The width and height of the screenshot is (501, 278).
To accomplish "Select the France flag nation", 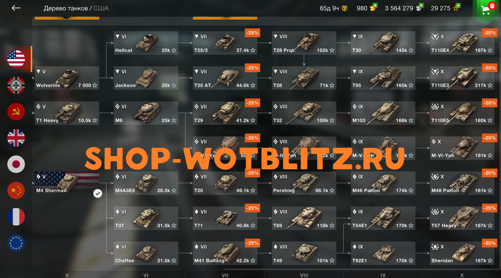I will [16, 217].
